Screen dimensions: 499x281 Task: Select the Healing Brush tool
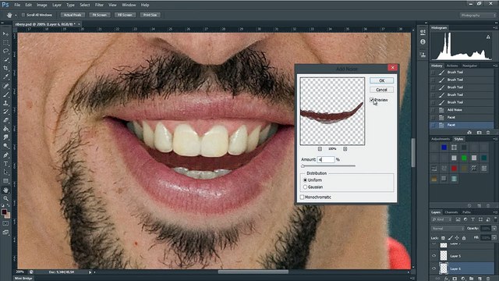coord(5,86)
